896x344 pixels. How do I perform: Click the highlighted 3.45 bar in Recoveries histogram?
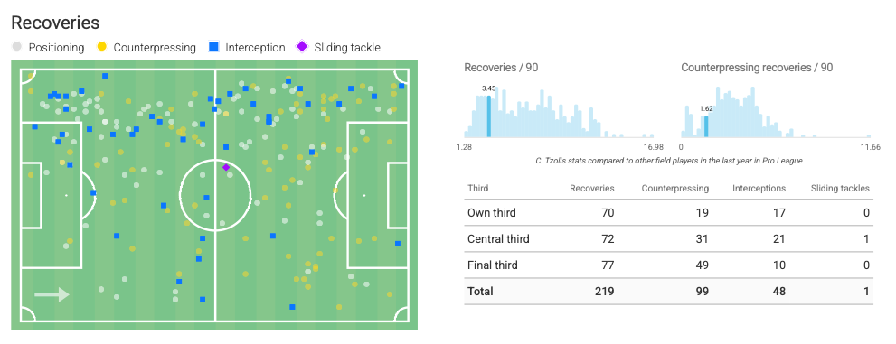click(488, 116)
